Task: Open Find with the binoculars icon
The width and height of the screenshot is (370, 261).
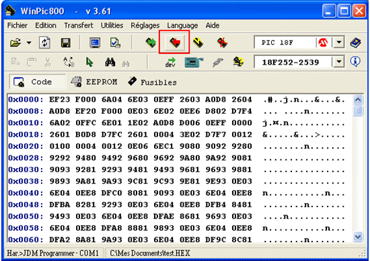Action: tap(110, 62)
